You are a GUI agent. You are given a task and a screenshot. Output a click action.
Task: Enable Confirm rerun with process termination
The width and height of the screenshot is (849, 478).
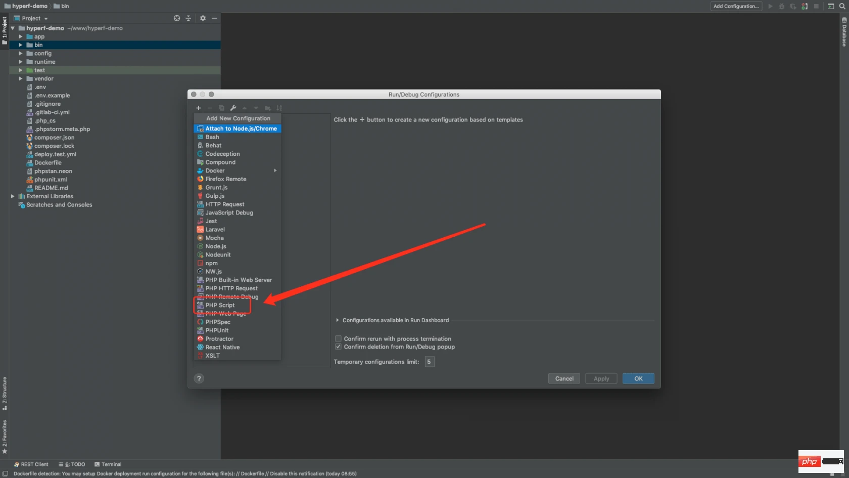tap(338, 339)
